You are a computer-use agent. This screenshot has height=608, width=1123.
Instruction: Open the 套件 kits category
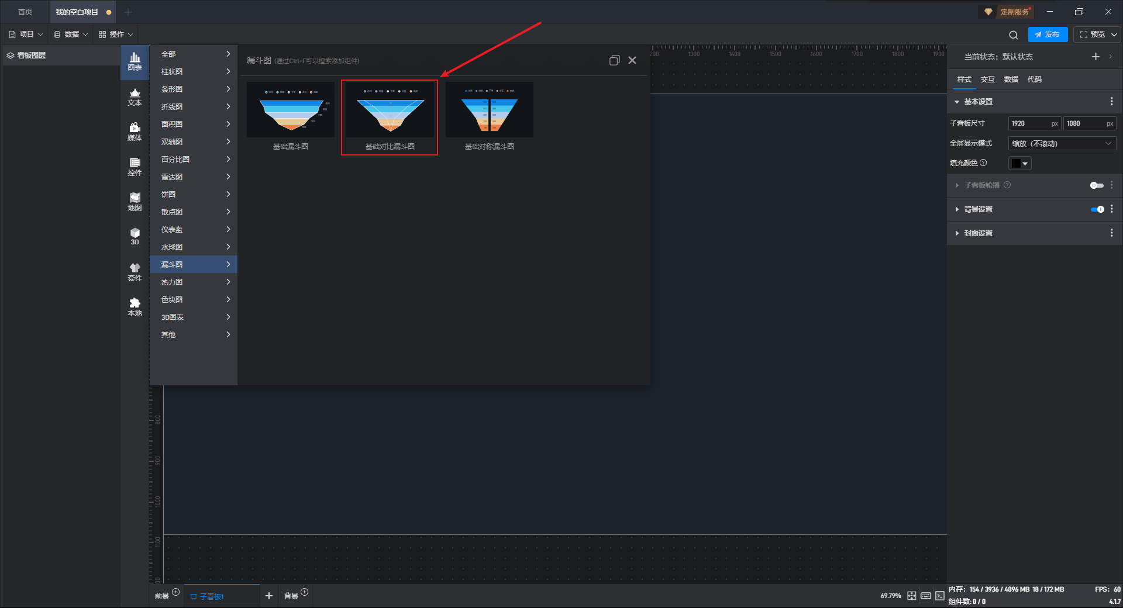click(135, 272)
